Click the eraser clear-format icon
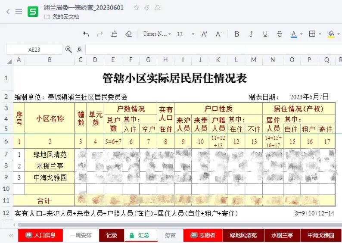The image size is (342, 243). pos(129,34)
